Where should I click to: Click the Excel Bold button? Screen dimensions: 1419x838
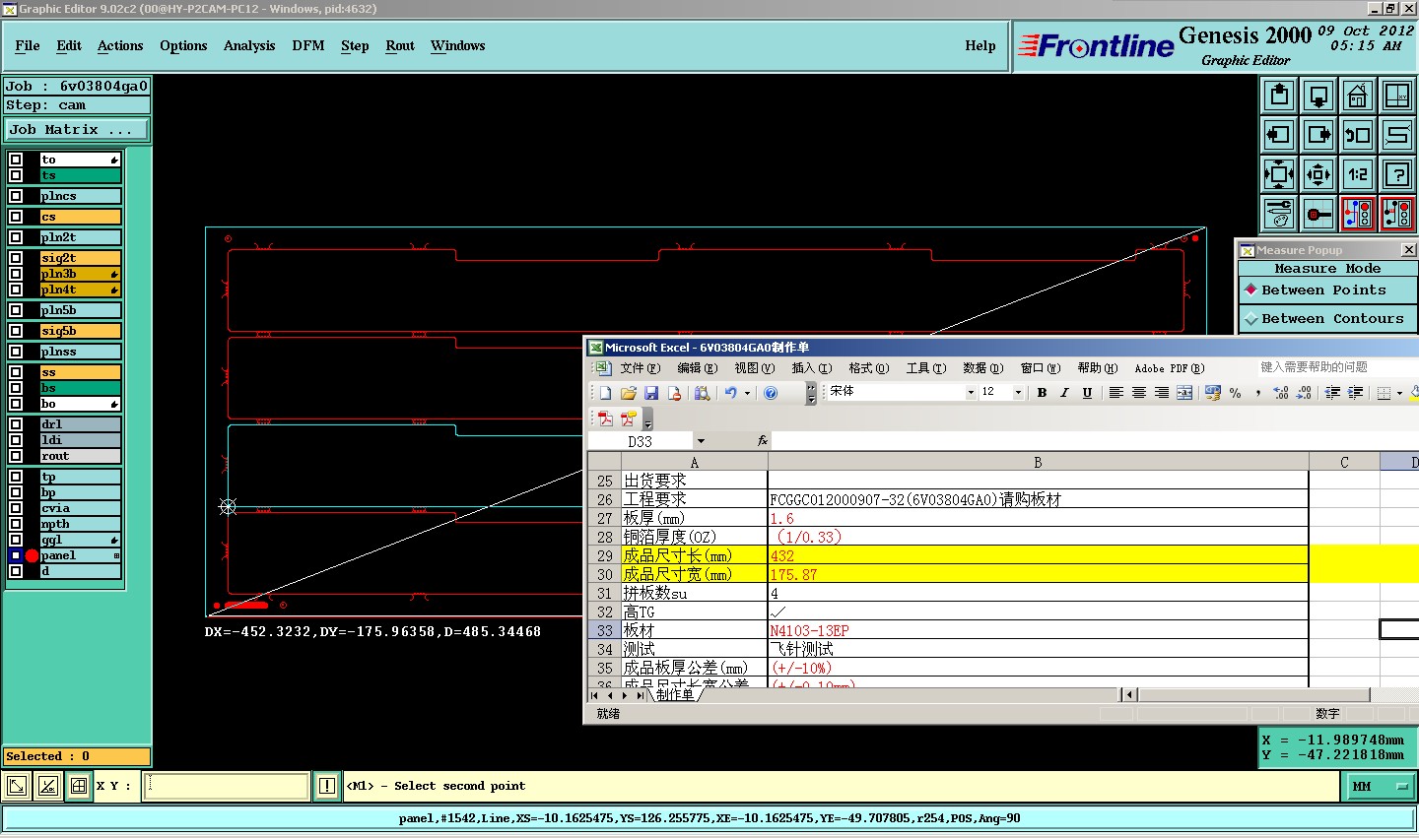click(1042, 393)
